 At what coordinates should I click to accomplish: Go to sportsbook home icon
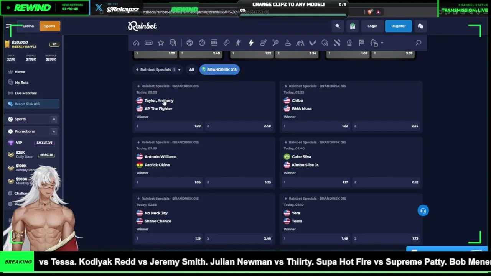[x=136, y=43]
